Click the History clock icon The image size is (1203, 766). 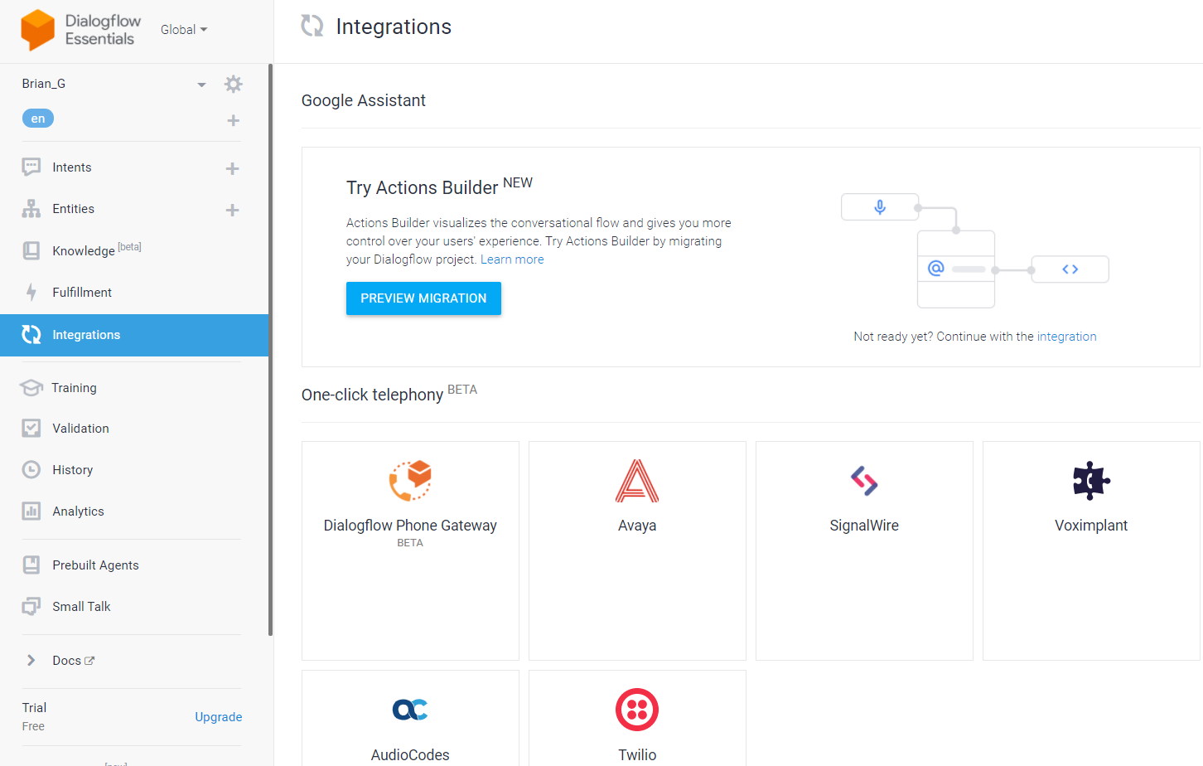31,470
